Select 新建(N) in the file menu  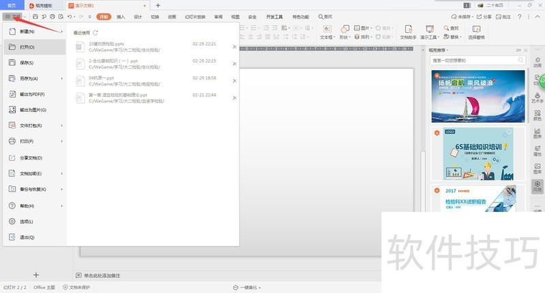point(35,31)
